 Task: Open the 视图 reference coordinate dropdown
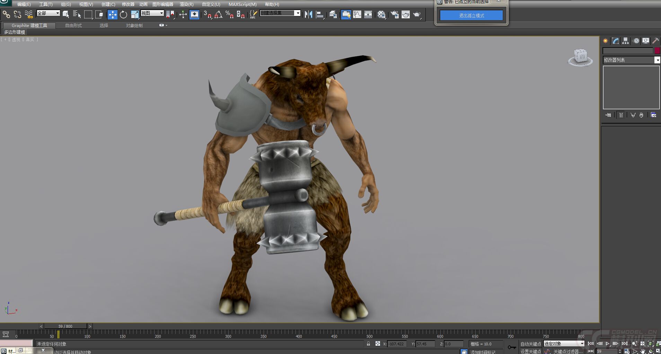pos(152,13)
